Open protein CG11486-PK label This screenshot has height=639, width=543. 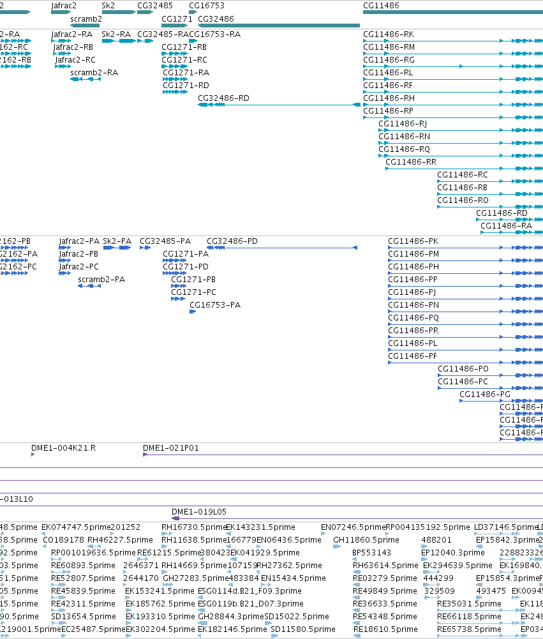413,241
